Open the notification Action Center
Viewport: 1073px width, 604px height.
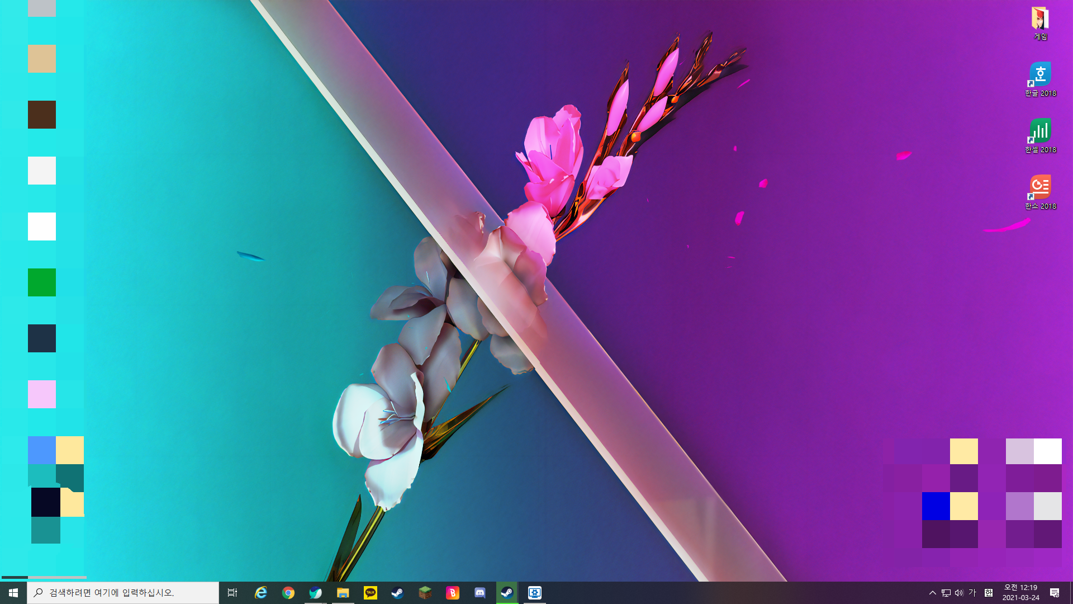point(1055,593)
